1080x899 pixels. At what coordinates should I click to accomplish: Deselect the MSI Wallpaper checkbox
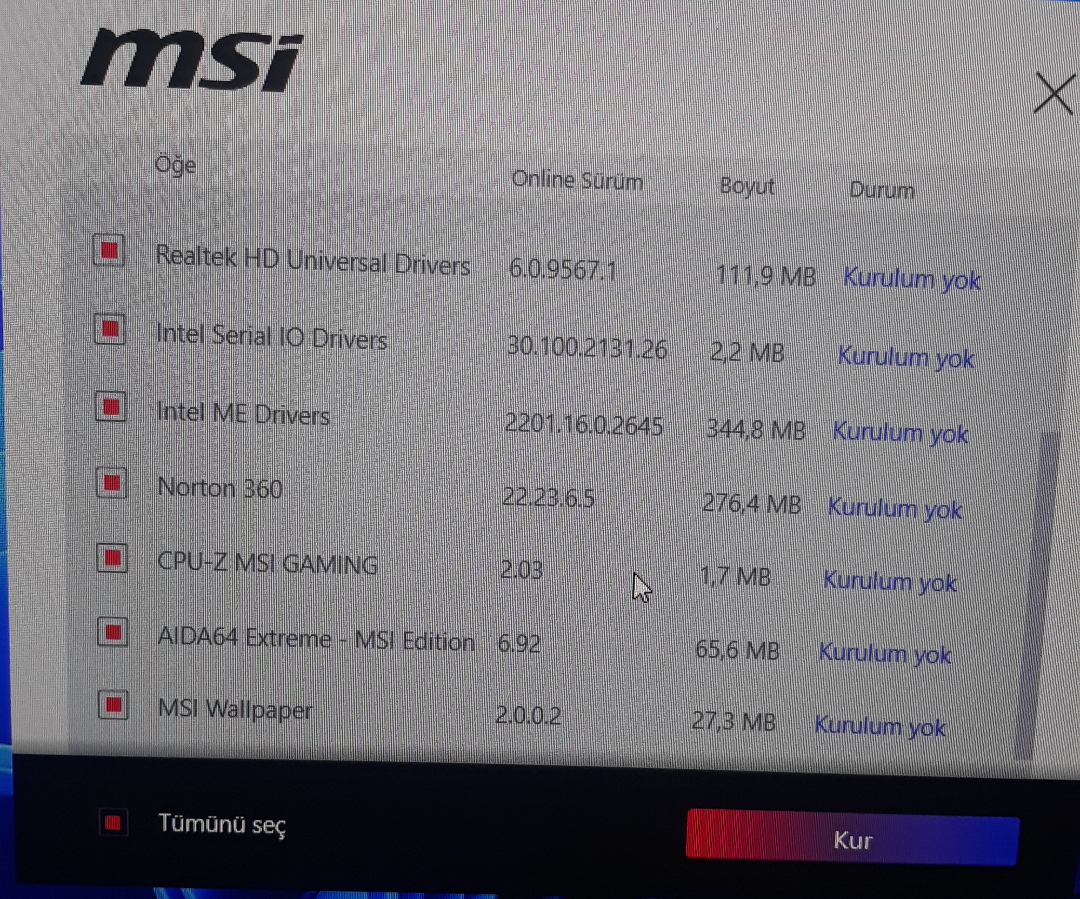(x=113, y=705)
